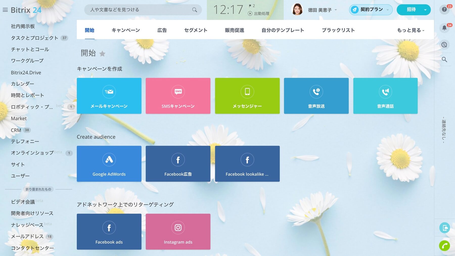Click the right sidebar search magnifier icon

[444, 60]
